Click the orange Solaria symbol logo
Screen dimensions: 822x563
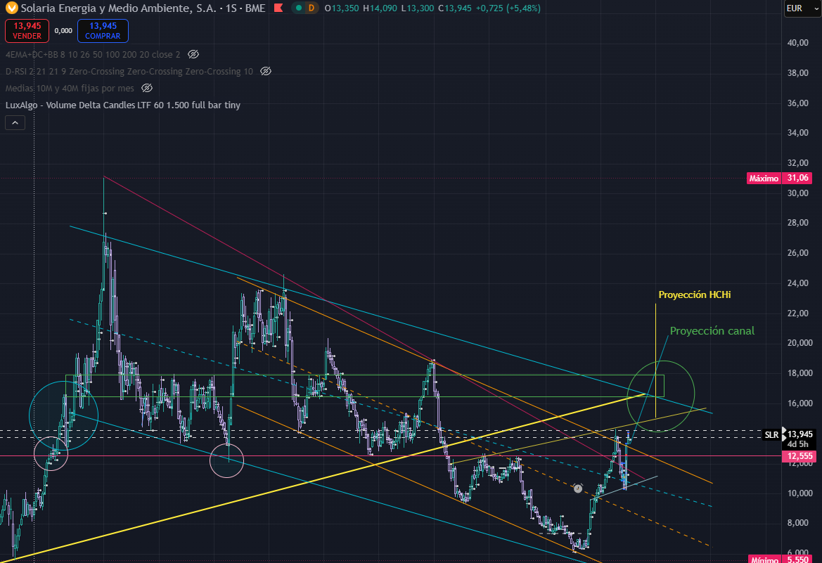[11, 8]
